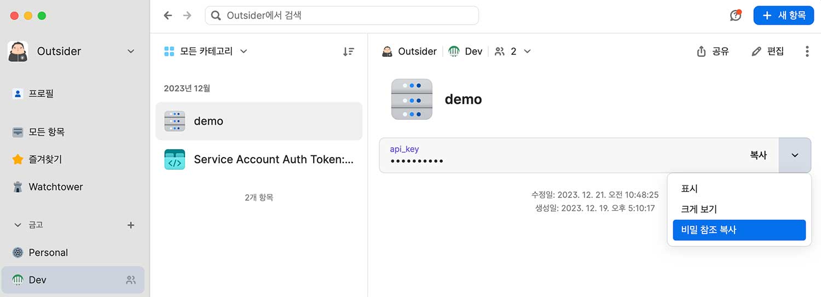Viewport: 821px width, 297px height.
Task: Click the shared people icon on Dev vault
Action: 131,280
